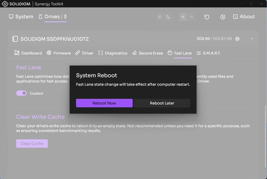Open the Firmware tab
The width and height of the screenshot is (267, 179).
click(x=59, y=53)
